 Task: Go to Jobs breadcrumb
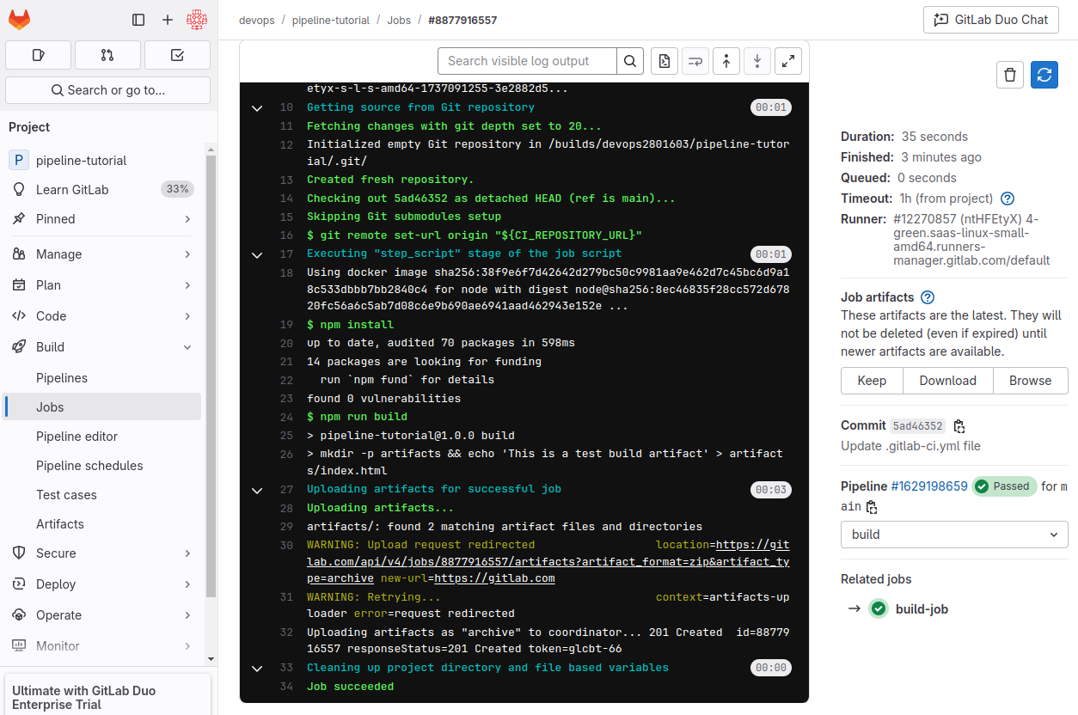[x=399, y=20]
